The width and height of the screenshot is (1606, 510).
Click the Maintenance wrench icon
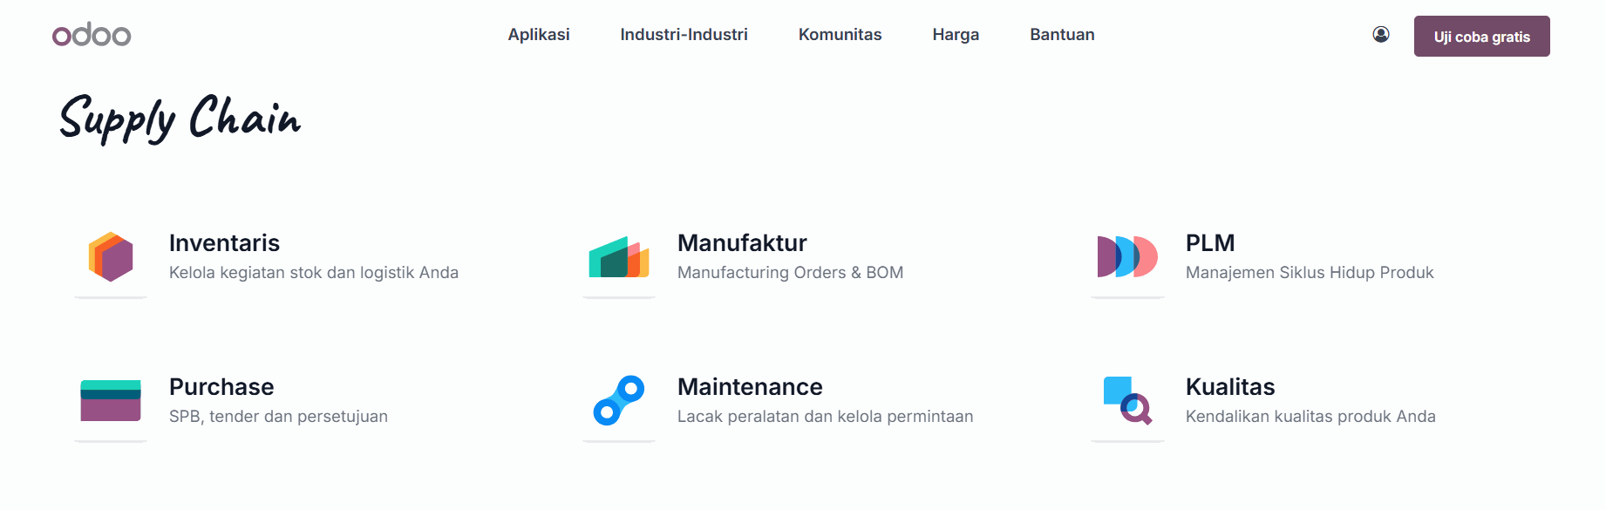[x=619, y=400]
